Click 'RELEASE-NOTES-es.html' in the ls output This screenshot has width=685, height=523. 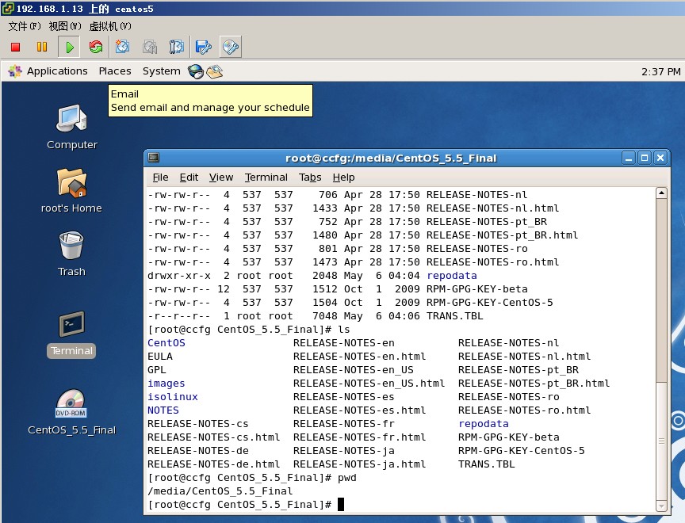359,410
